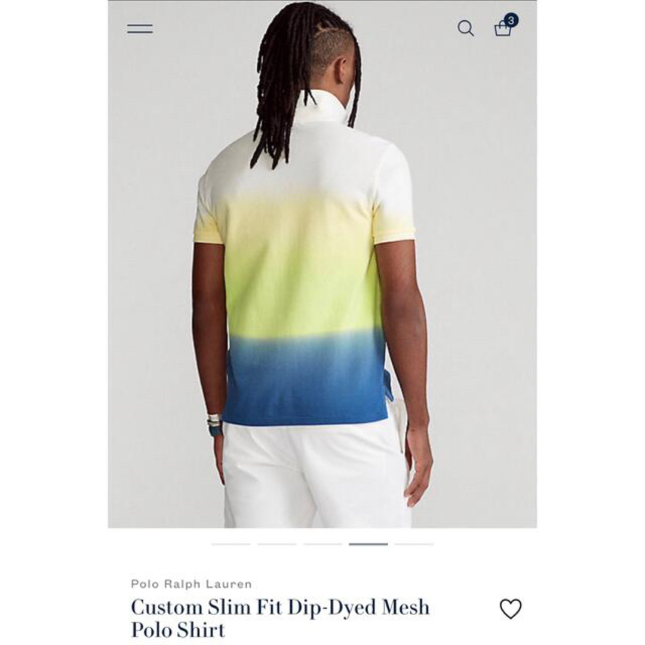Jump to the first product image indicator

point(231,544)
